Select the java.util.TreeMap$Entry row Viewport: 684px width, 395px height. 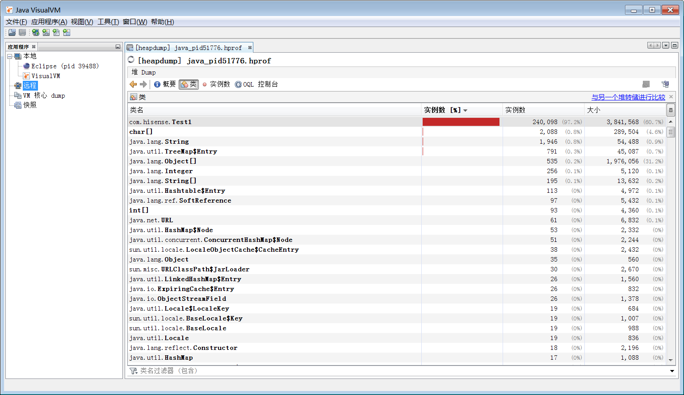[397, 151]
